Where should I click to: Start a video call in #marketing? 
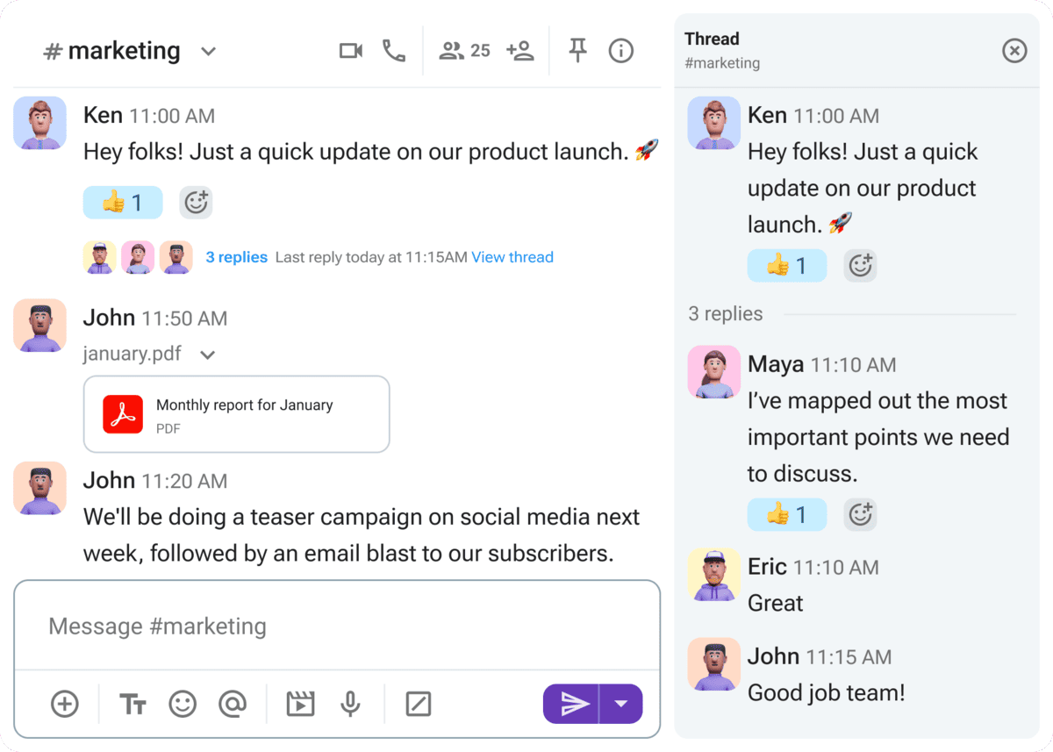pyautogui.click(x=351, y=50)
